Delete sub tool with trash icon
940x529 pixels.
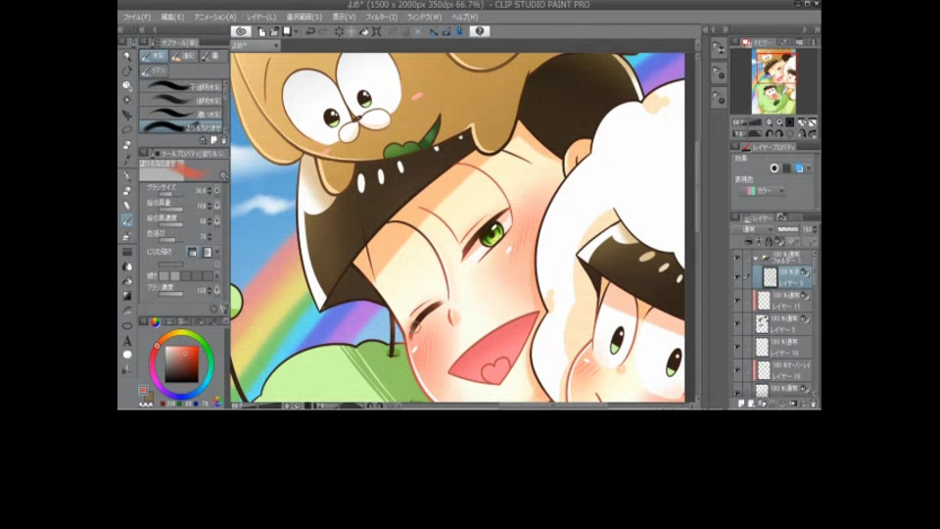point(223,140)
